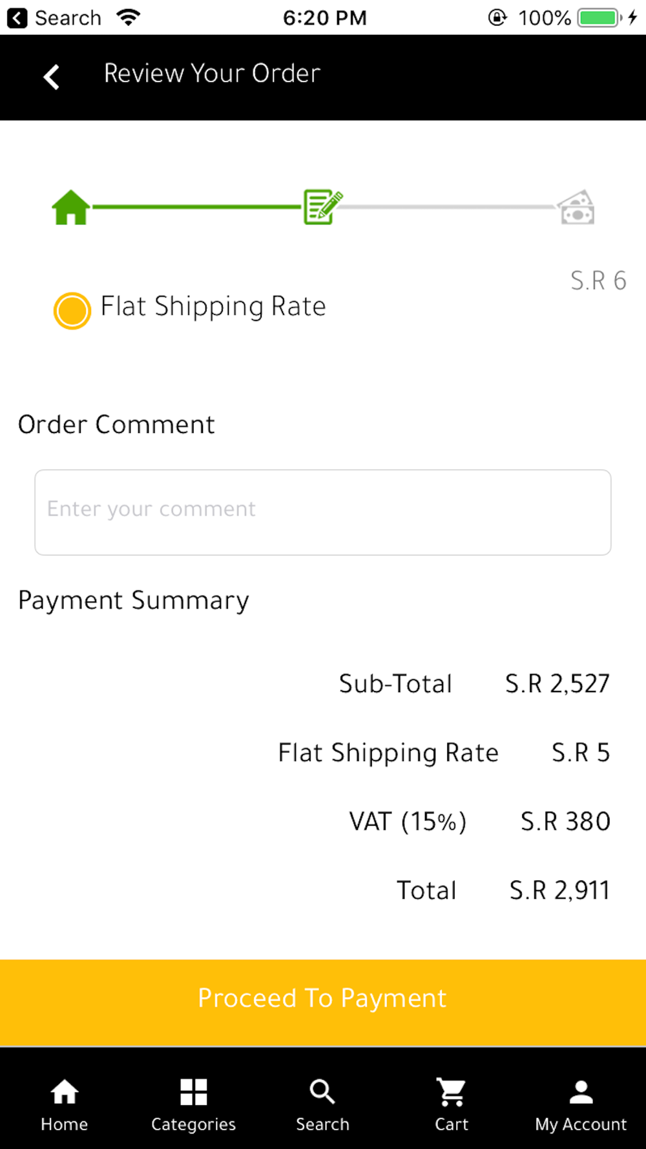Viewport: 646px width, 1149px height.
Task: Open the My Account tab
Action: [x=581, y=1105]
